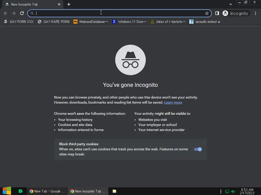Click the Incognito profile chip

(x=236, y=13)
